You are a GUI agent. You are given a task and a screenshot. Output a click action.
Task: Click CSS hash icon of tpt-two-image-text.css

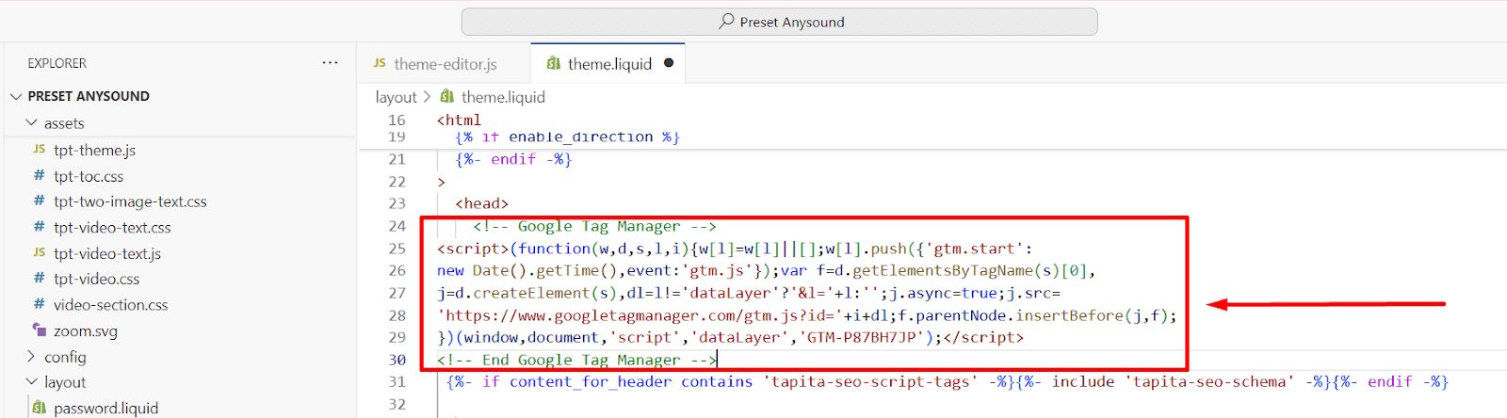39,201
